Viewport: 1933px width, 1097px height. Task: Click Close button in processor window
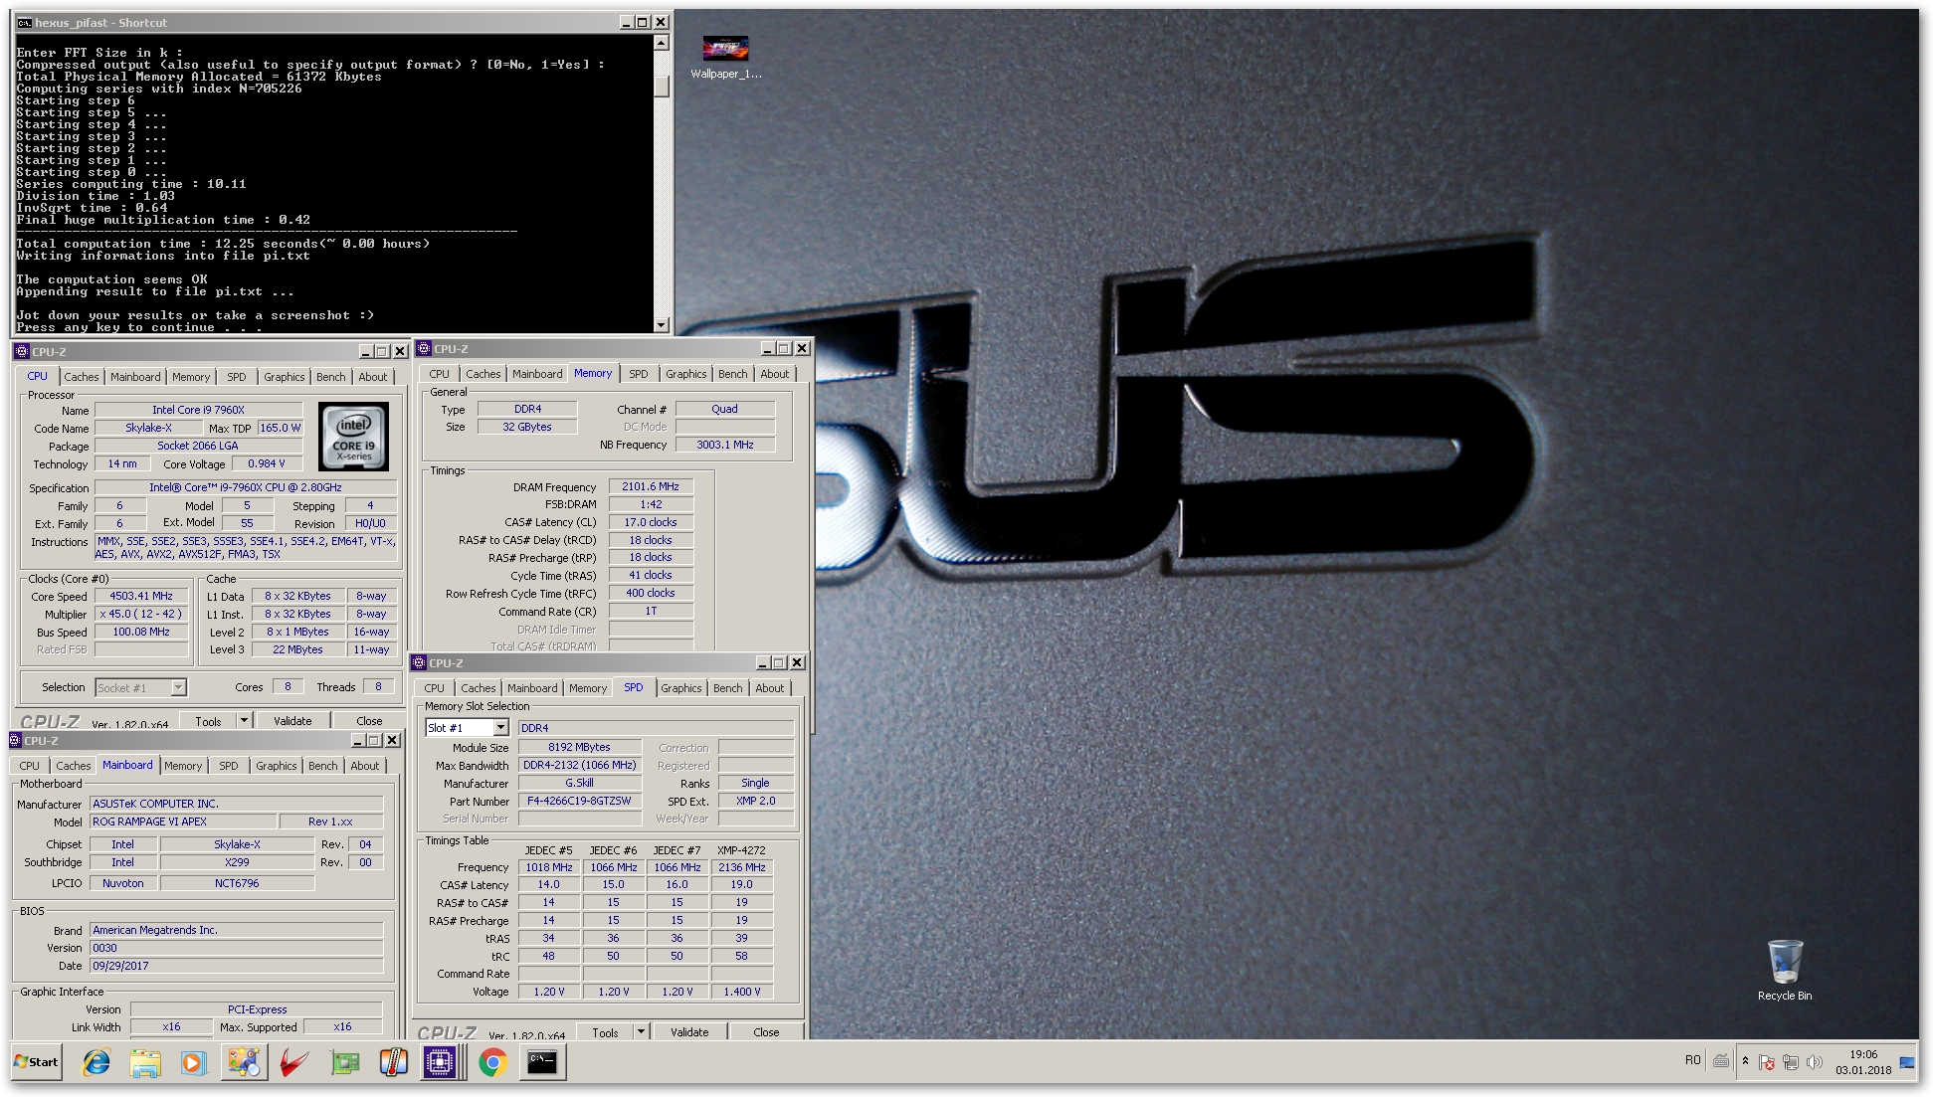[x=369, y=721]
